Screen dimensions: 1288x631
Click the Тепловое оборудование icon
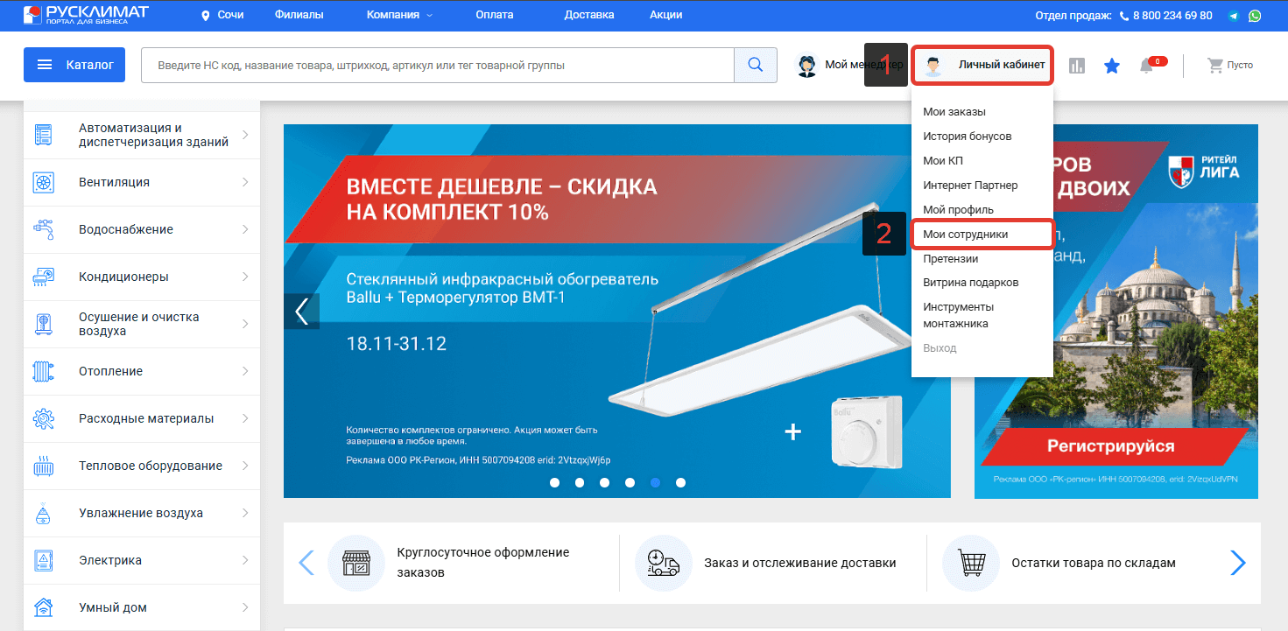(43, 466)
